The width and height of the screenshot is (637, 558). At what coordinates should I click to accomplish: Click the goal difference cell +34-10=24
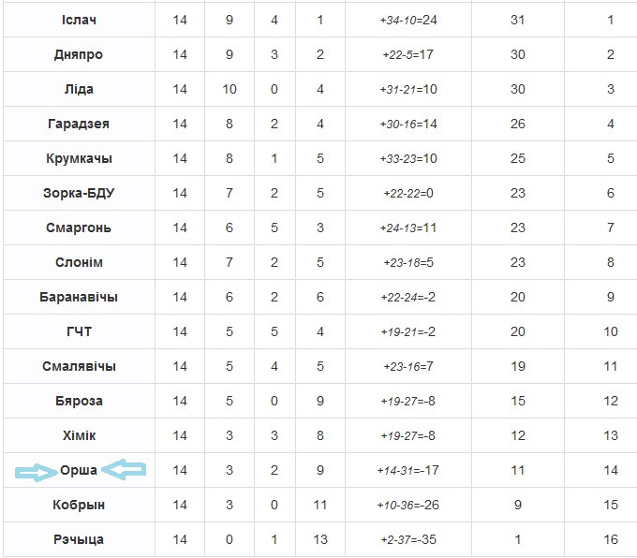click(x=410, y=20)
